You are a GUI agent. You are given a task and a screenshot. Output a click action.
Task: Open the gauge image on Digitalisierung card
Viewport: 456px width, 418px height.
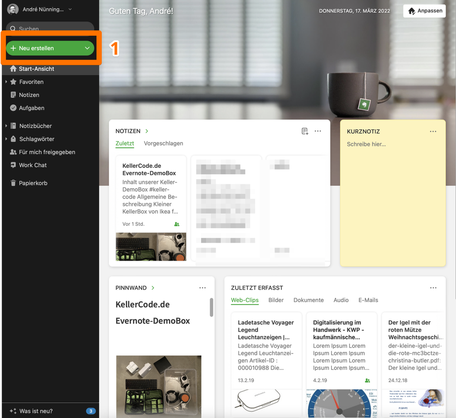342,404
